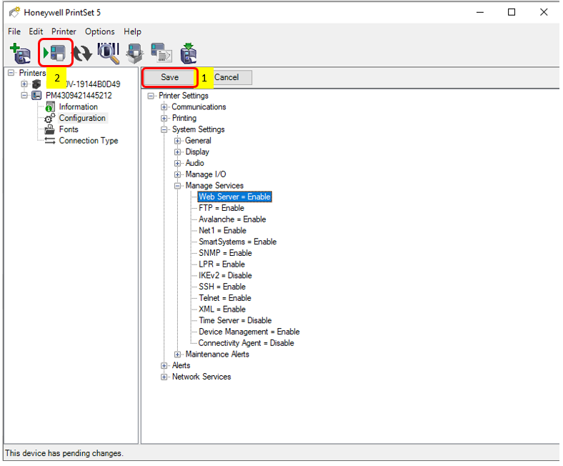Open the Options menu
563x466 pixels.
point(100,31)
